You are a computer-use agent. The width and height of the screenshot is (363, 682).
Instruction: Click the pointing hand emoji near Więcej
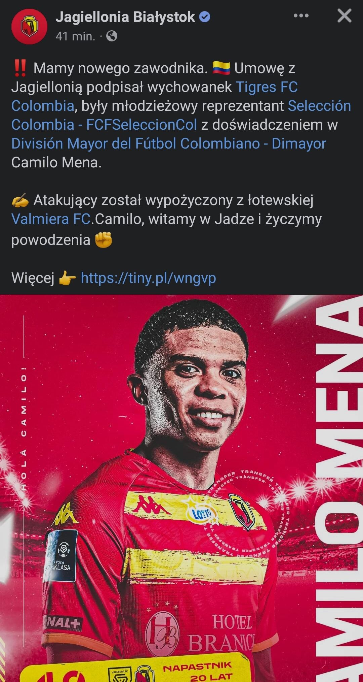(68, 279)
